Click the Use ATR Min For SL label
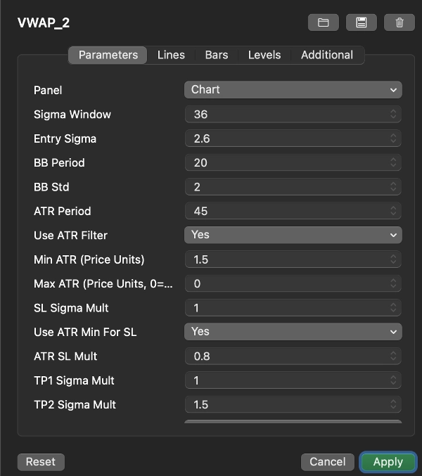422x476 pixels. [x=85, y=332]
